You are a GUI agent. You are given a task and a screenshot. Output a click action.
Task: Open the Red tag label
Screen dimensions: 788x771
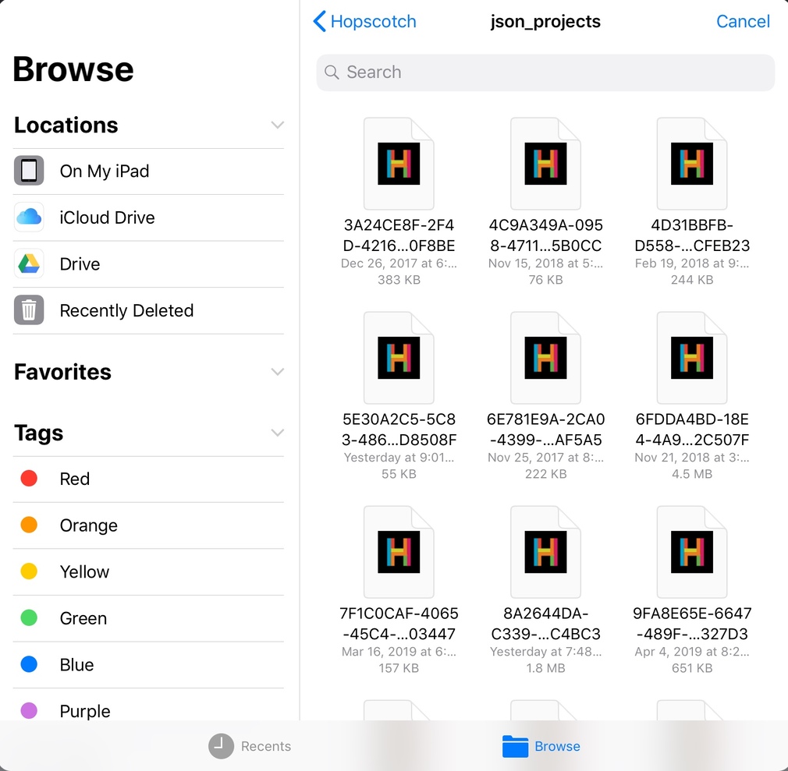(74, 479)
